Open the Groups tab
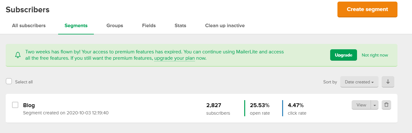The height and width of the screenshot is (133, 412). point(115,26)
